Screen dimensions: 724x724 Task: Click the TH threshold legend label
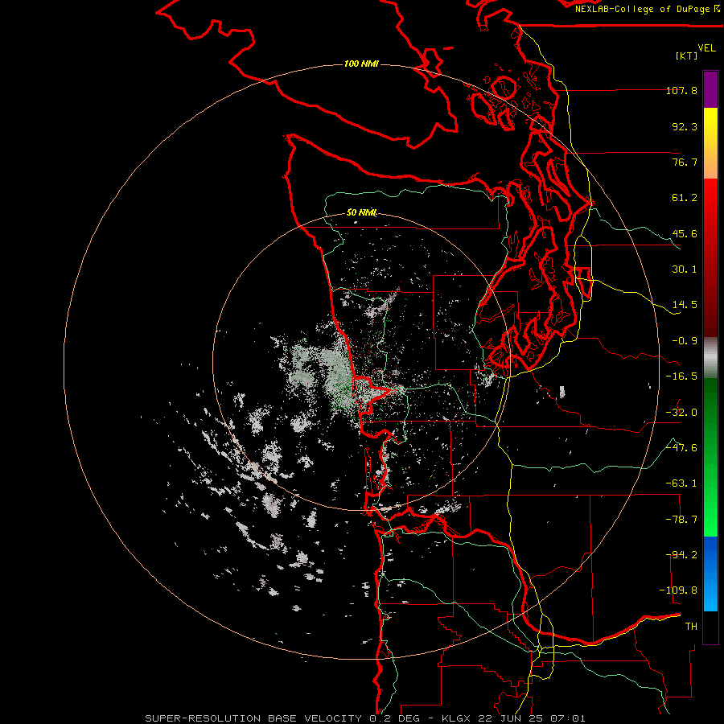[691, 627]
